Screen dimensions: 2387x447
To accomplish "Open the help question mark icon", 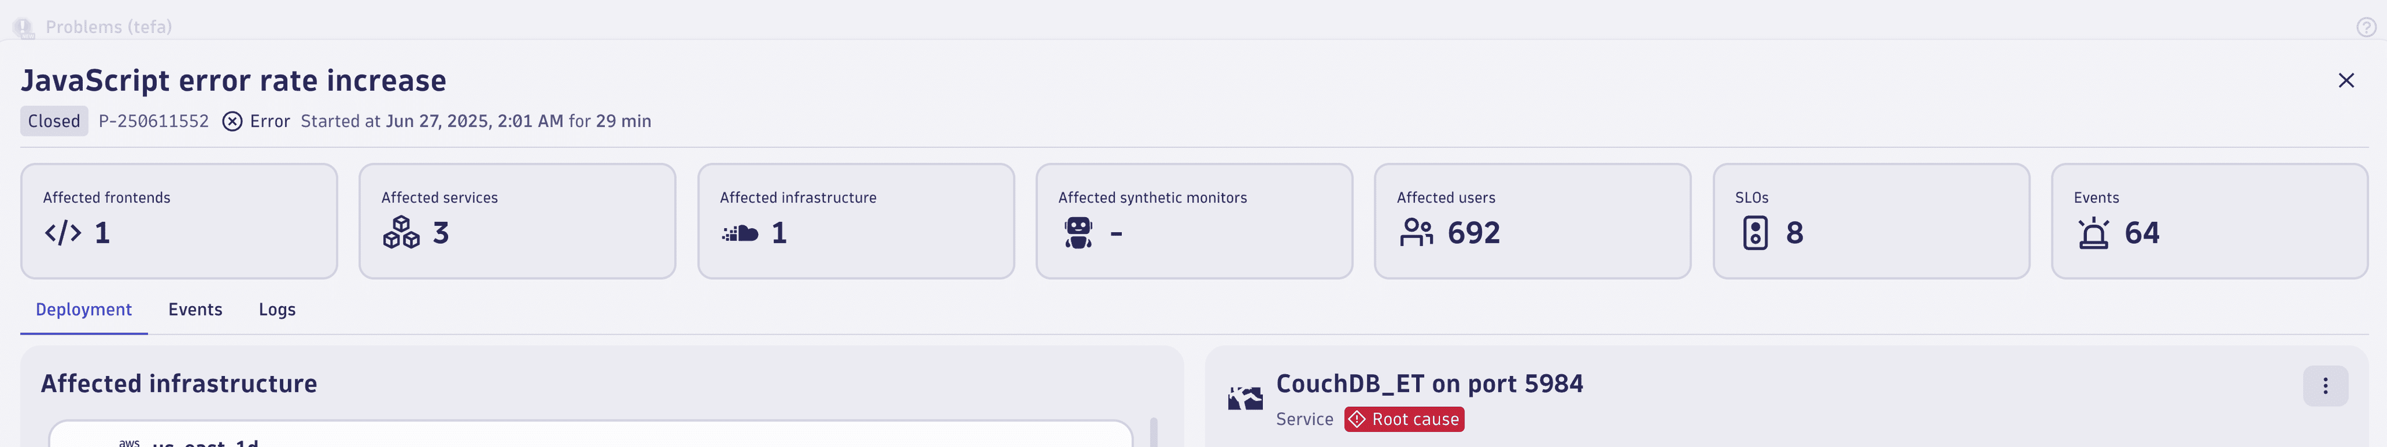I will pos(2365,27).
